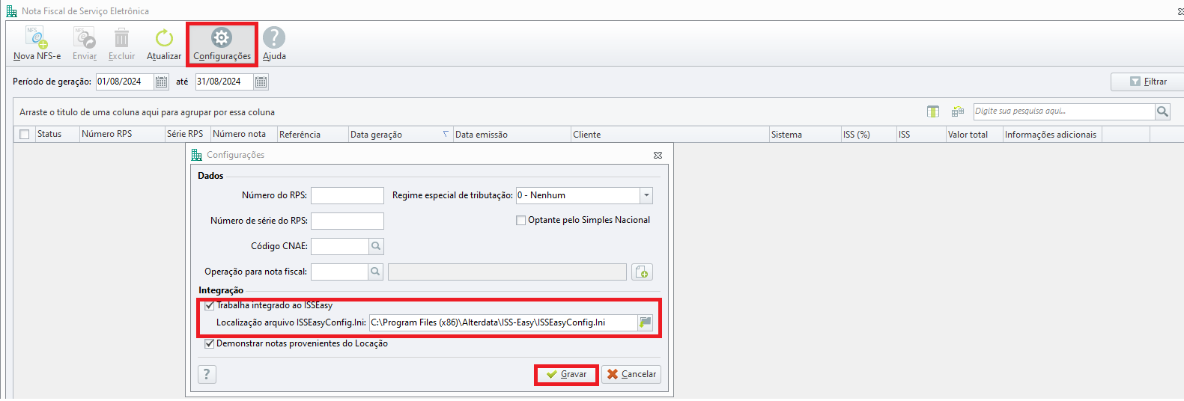Select the Cliente column header
1184x401 pixels.
670,135
